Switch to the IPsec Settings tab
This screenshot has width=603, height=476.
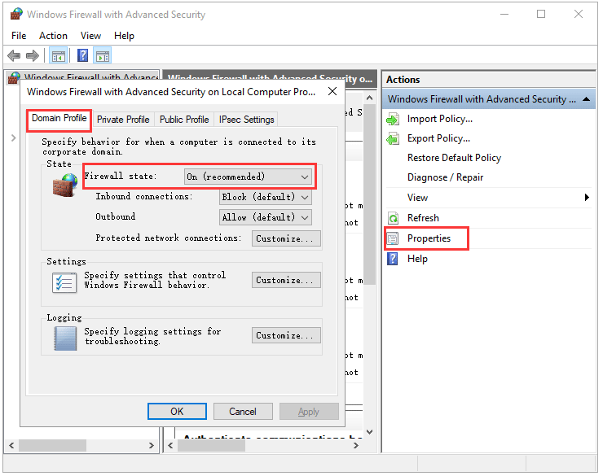click(x=247, y=120)
